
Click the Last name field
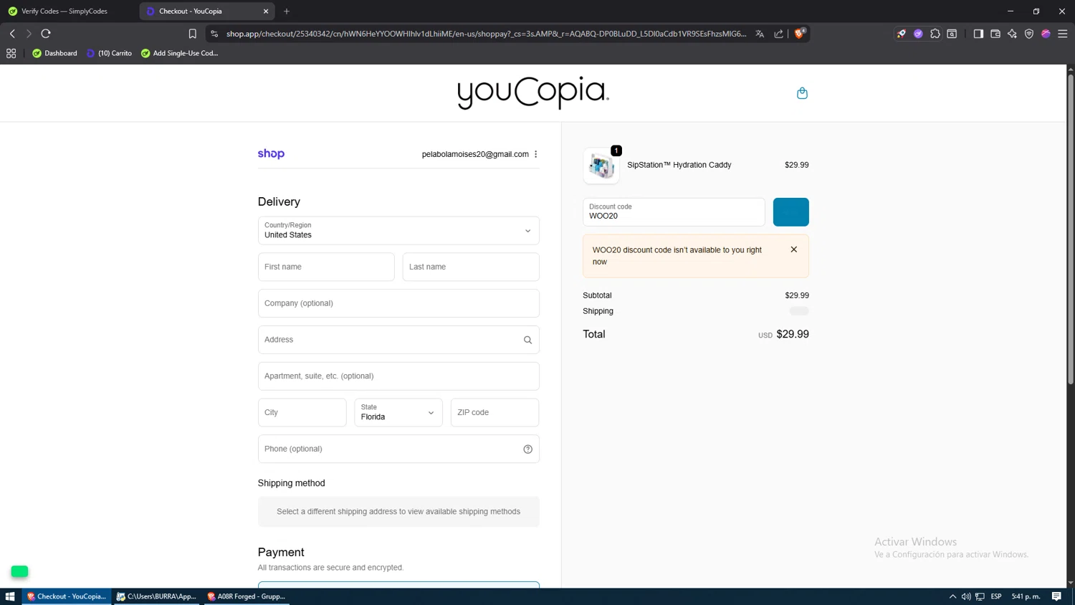(471, 267)
